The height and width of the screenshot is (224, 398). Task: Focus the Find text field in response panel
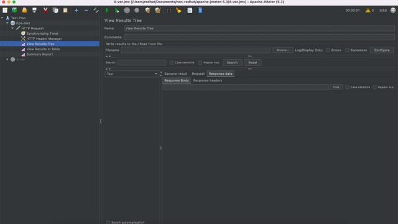tap(246, 87)
